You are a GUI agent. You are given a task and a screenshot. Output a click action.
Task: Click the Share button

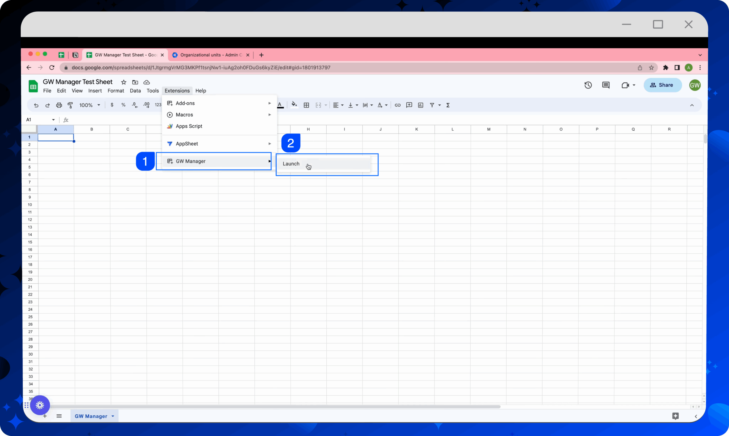662,85
